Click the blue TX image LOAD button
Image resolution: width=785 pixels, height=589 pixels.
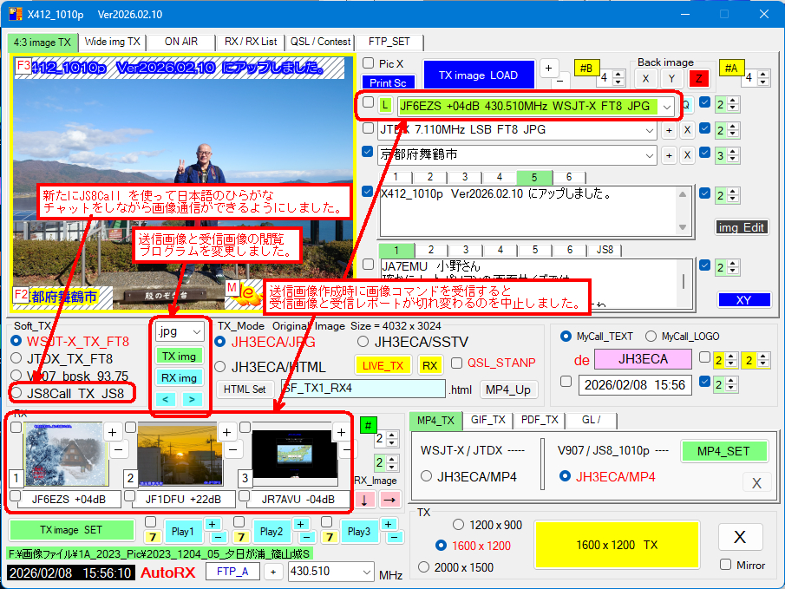[x=478, y=75]
